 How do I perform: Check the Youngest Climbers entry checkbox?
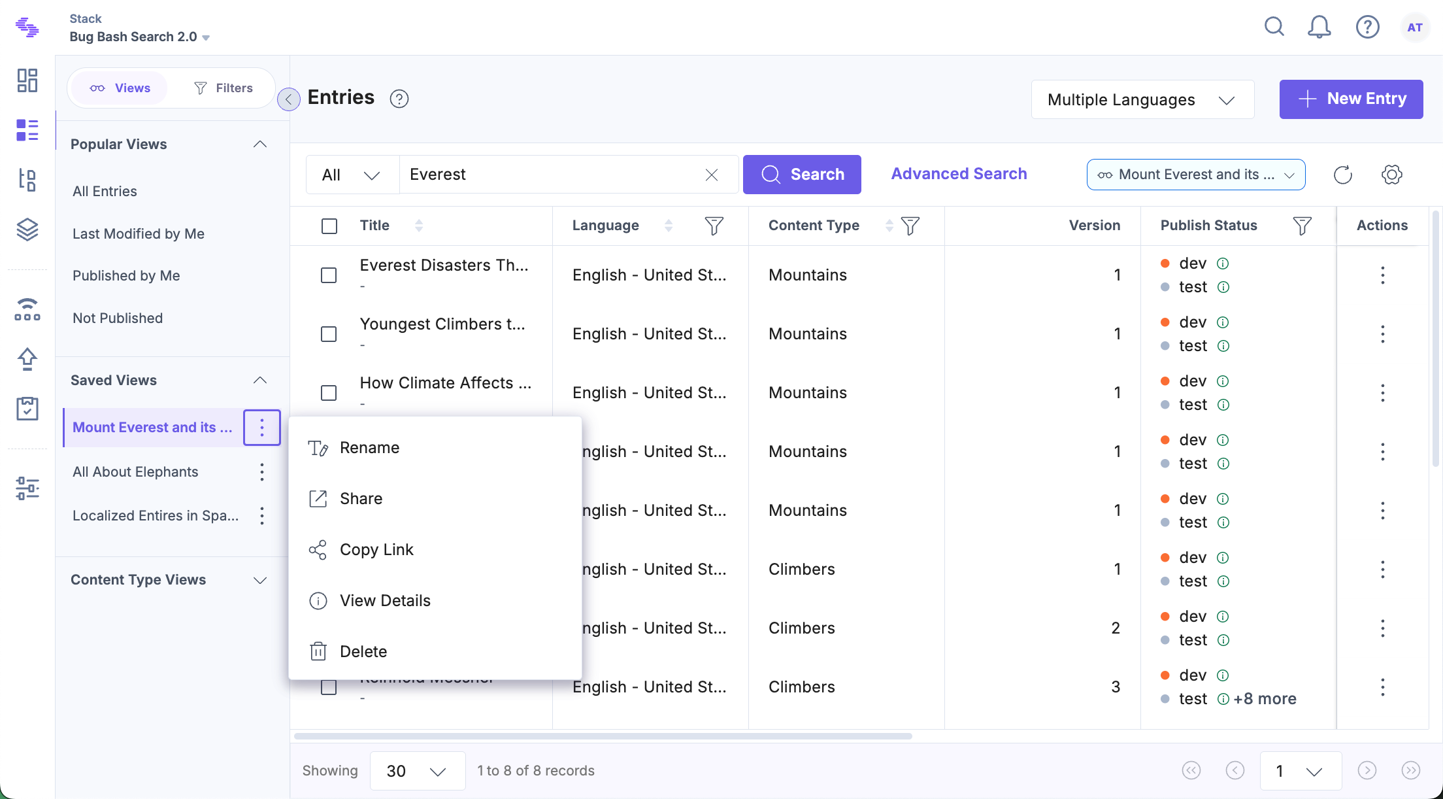click(x=329, y=334)
